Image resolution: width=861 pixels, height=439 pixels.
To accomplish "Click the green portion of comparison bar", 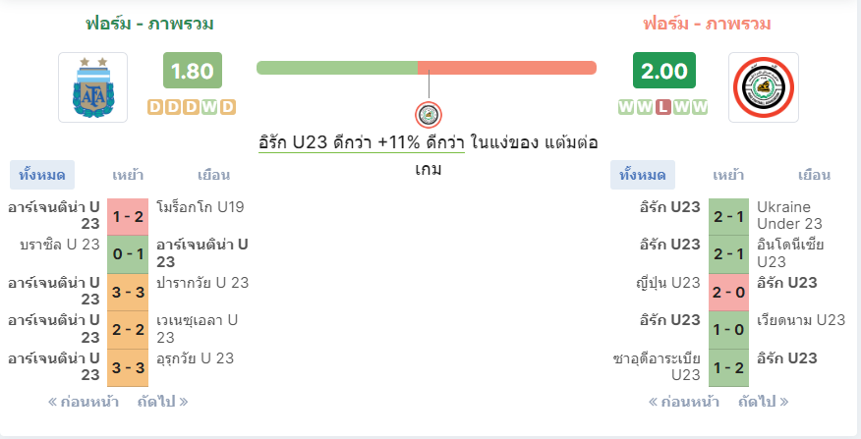I will pyautogui.click(x=337, y=68).
